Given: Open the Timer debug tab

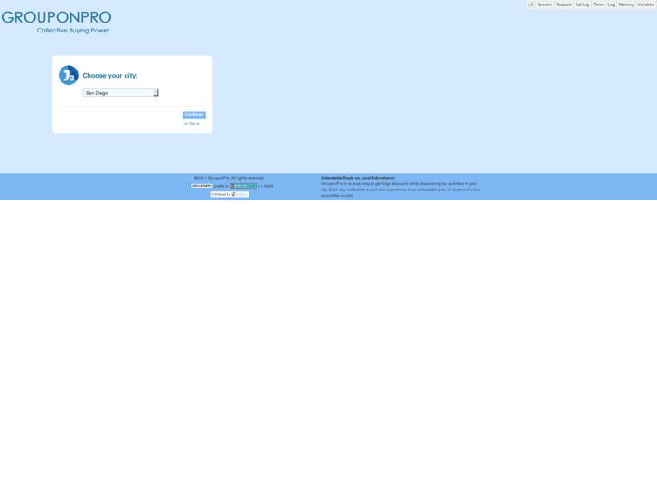Looking at the screenshot, I should coord(598,5).
